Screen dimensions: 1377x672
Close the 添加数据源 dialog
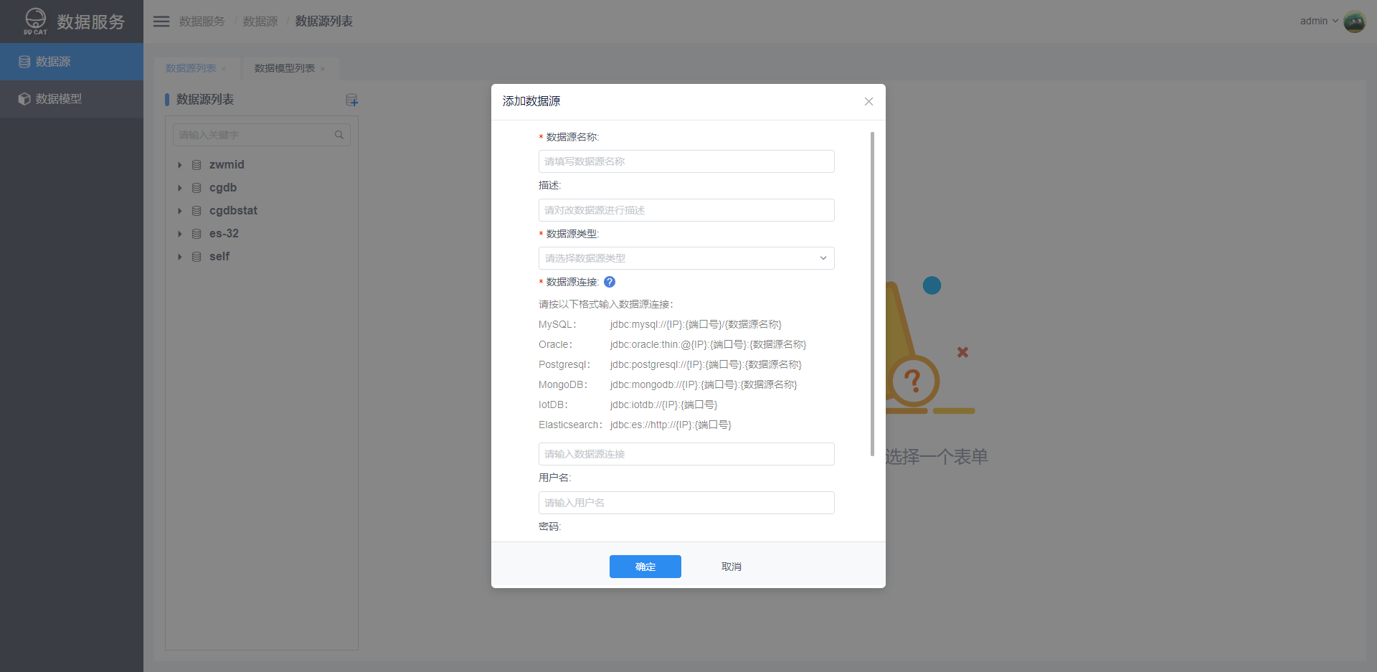(869, 102)
